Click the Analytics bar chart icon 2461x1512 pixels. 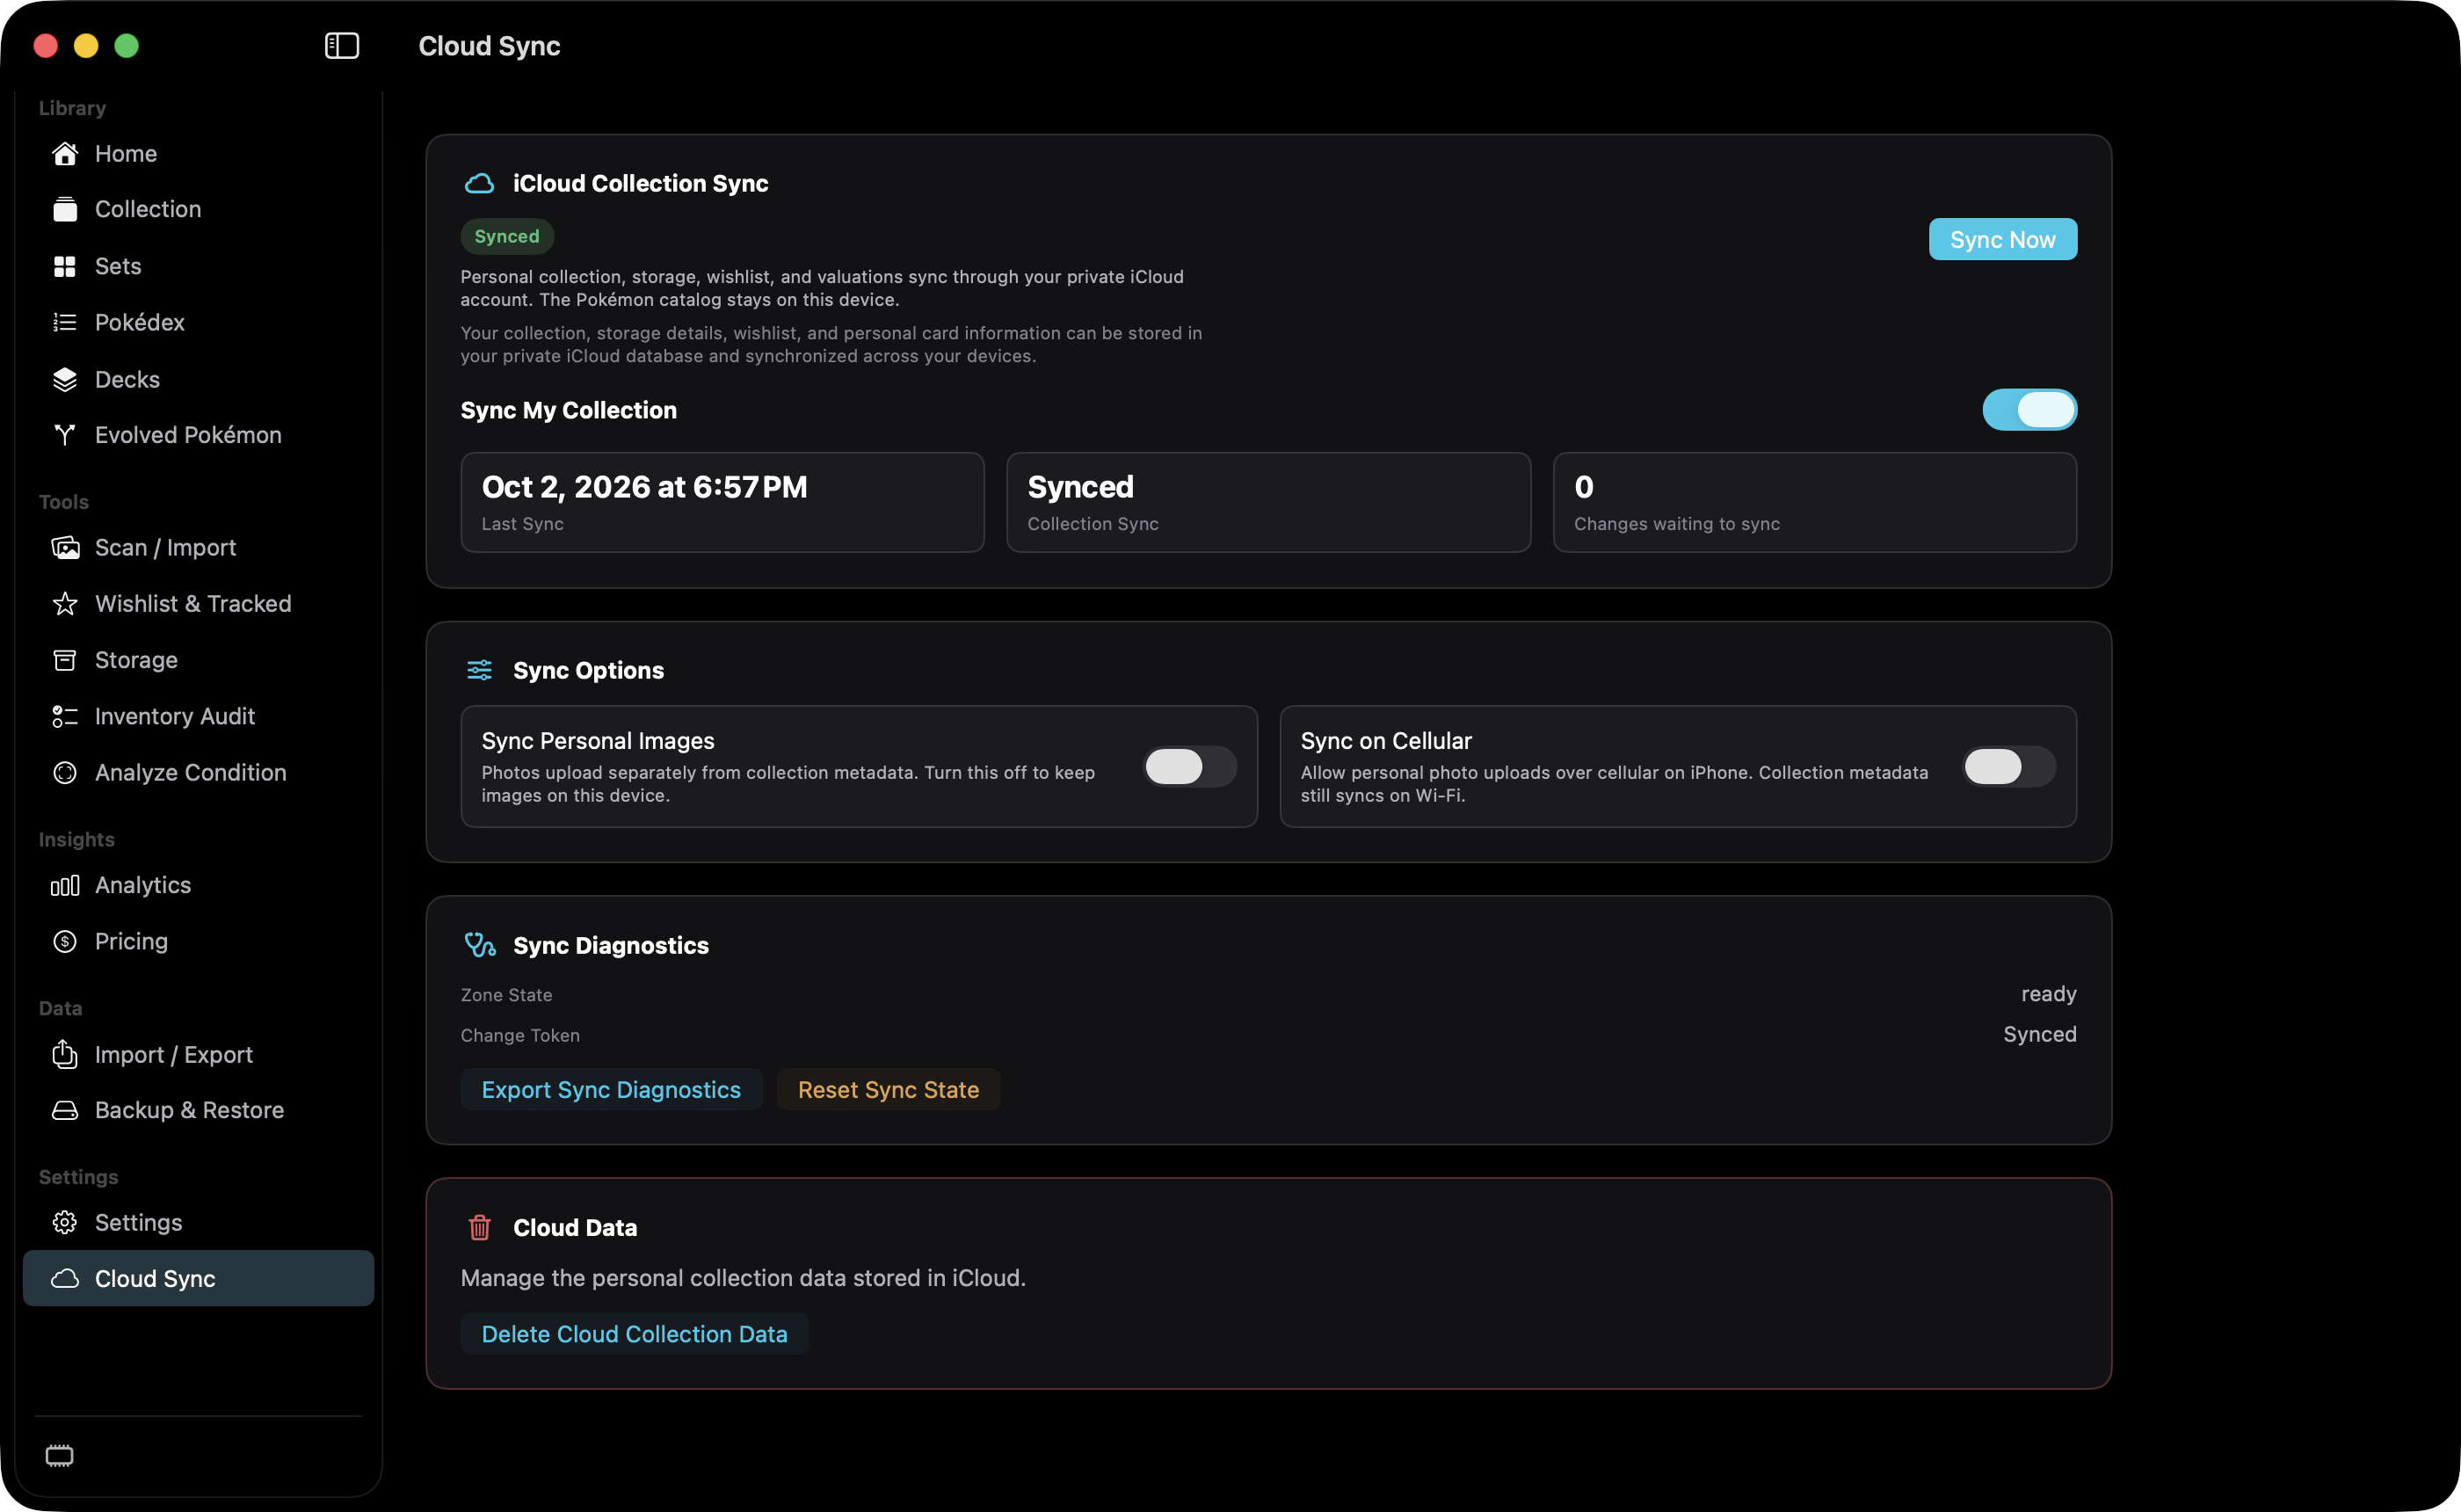coord(65,885)
